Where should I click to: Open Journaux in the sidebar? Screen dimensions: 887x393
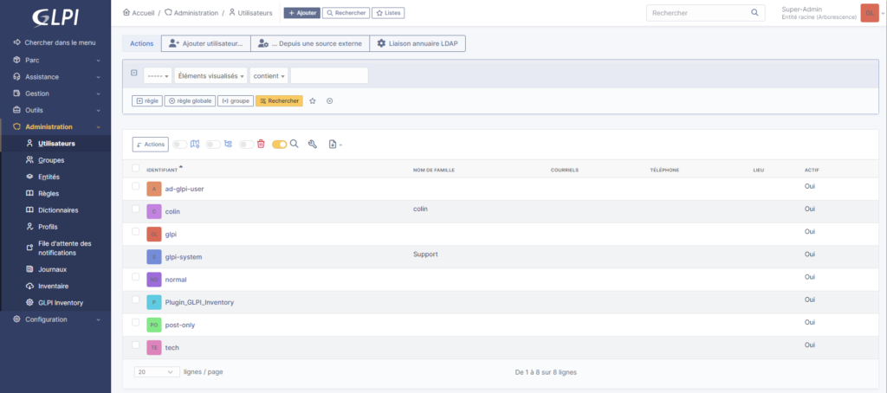52,270
